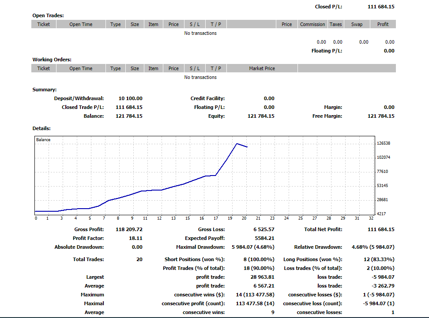Select the Swap column header
The image size is (429, 318).
[x=357, y=24]
